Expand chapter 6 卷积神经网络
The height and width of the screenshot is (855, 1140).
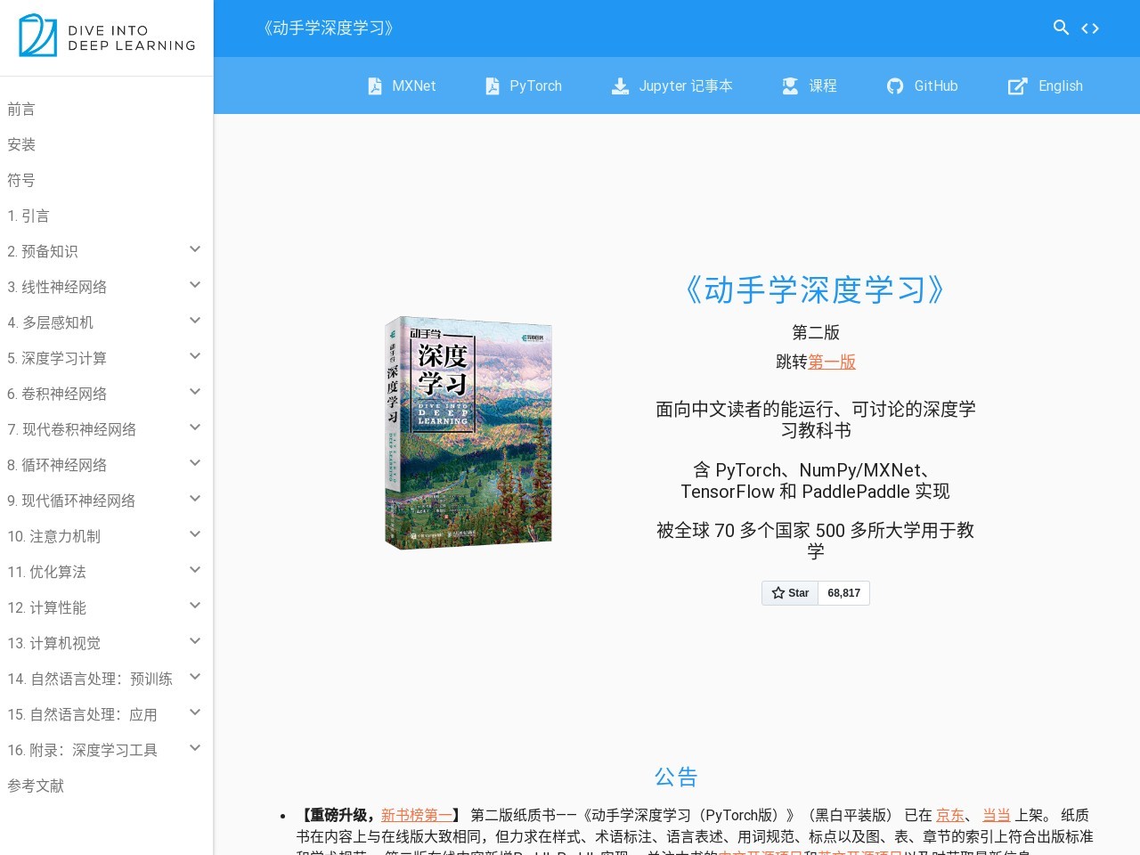pyautogui.click(x=195, y=392)
